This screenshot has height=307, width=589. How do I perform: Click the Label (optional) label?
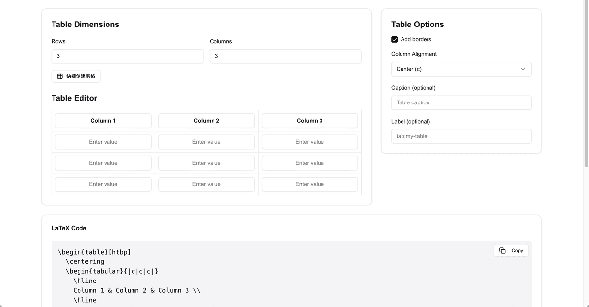[410, 122]
